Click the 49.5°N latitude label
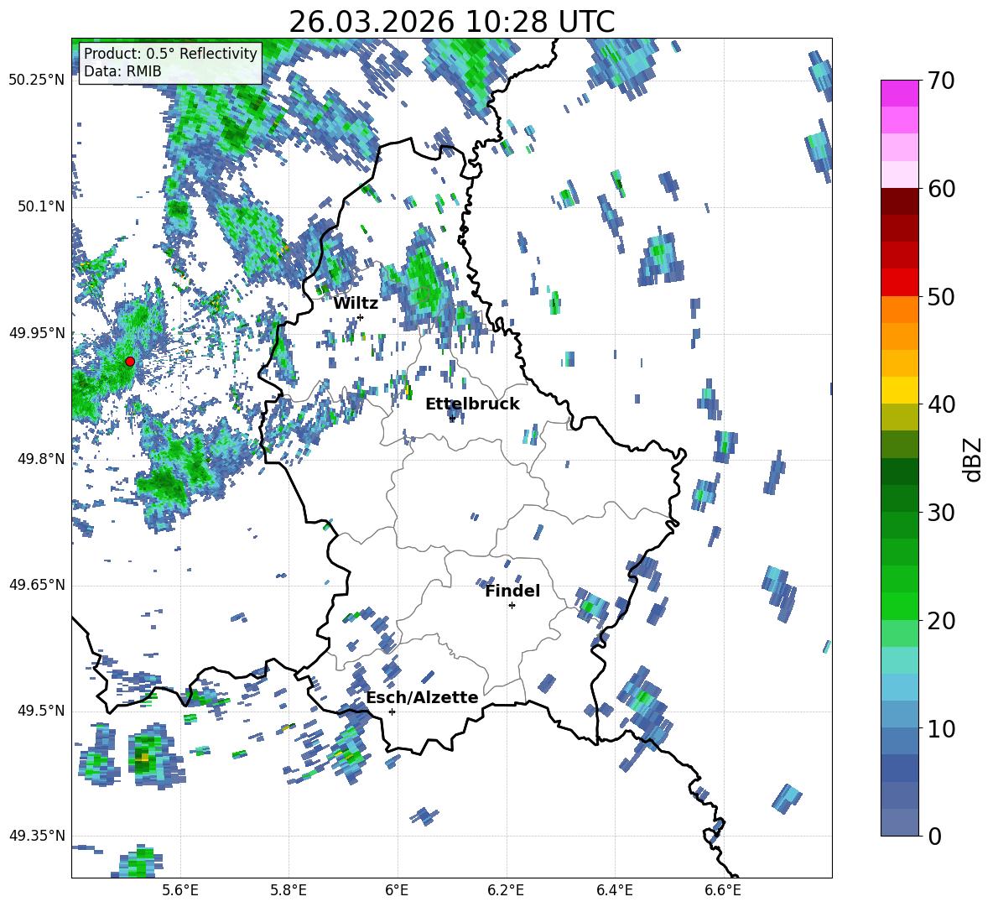 [41, 711]
